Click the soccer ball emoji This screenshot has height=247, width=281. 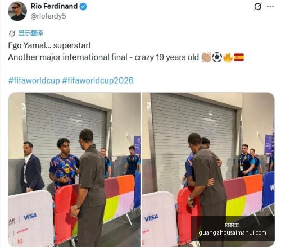(217, 57)
